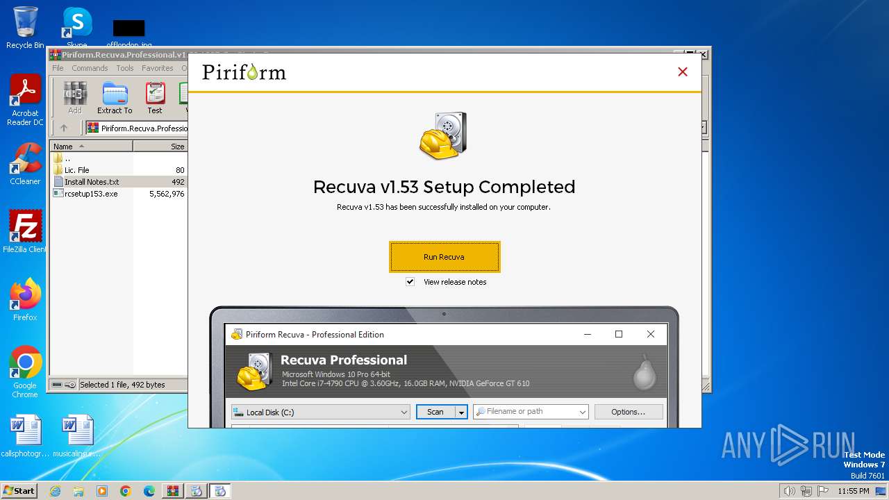The image size is (889, 500).
Task: Click the Start button
Action: (19, 491)
